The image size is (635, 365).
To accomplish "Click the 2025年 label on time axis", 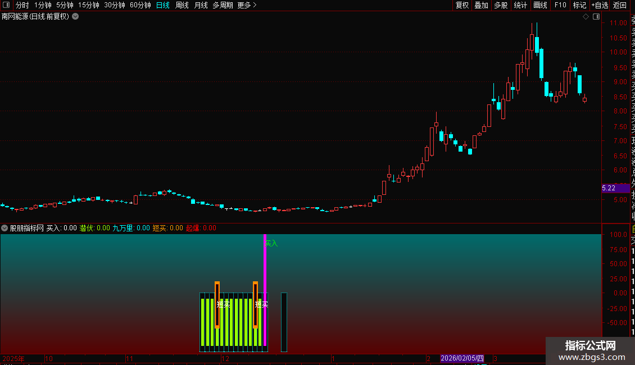I will (13, 358).
